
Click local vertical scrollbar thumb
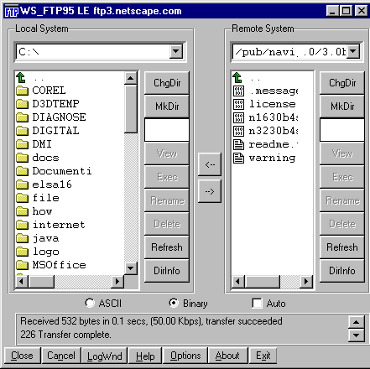(x=131, y=109)
